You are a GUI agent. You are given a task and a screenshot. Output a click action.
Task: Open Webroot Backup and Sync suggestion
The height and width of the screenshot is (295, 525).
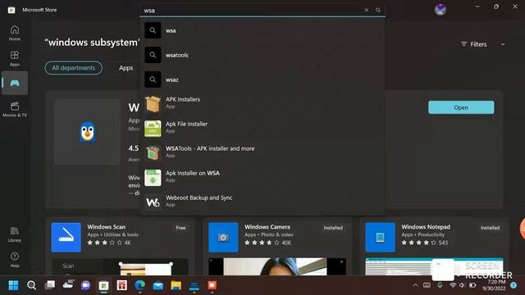point(262,202)
